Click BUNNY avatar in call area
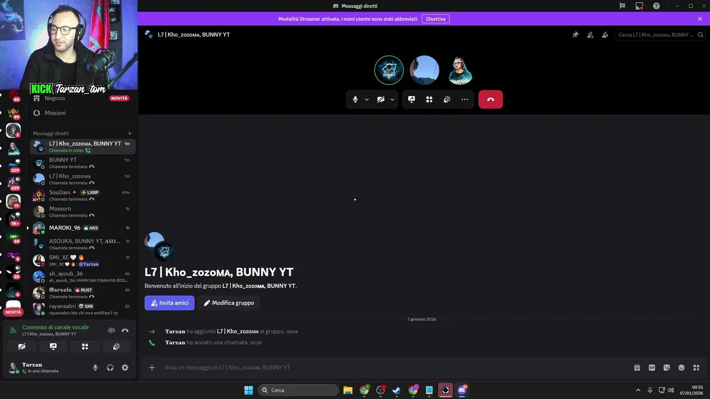 [389, 70]
